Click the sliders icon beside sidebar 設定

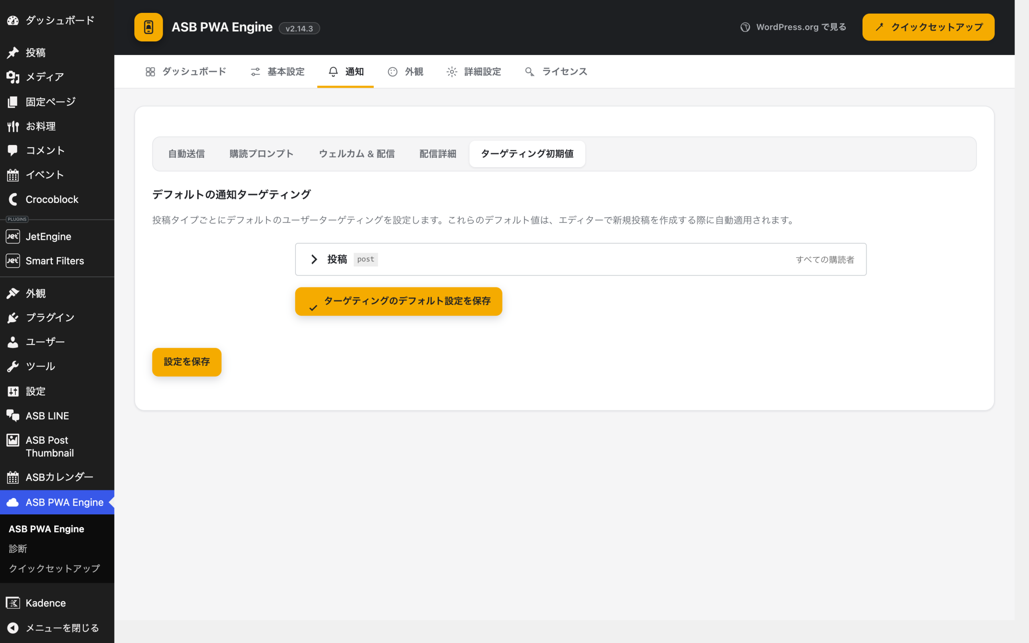coord(13,391)
